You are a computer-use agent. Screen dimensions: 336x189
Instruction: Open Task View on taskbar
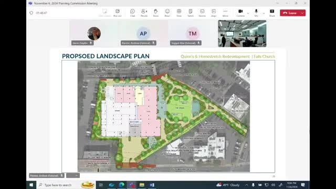coord(101,185)
